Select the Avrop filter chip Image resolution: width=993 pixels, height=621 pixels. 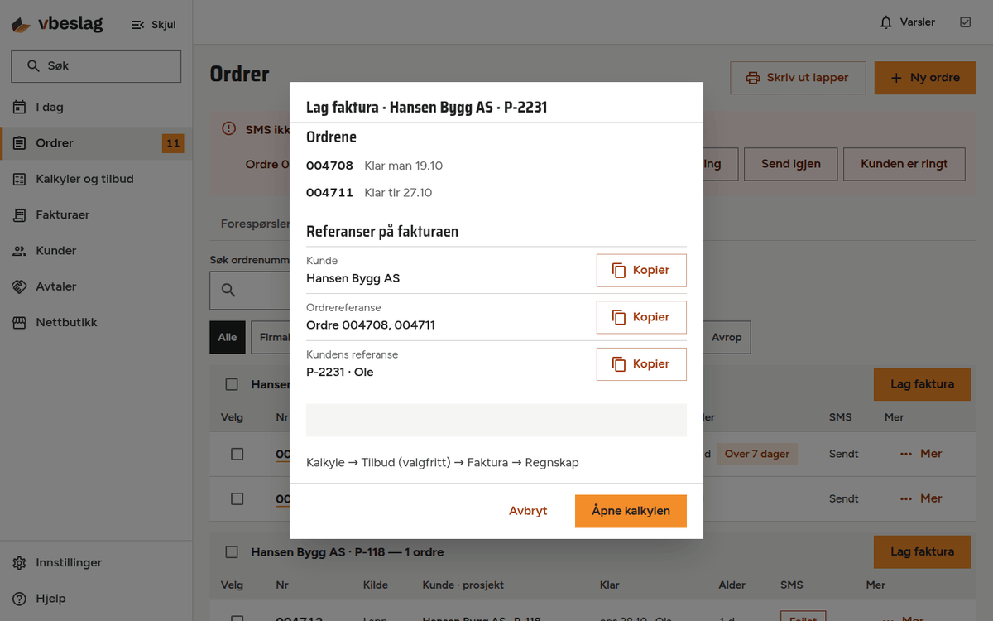[727, 337]
